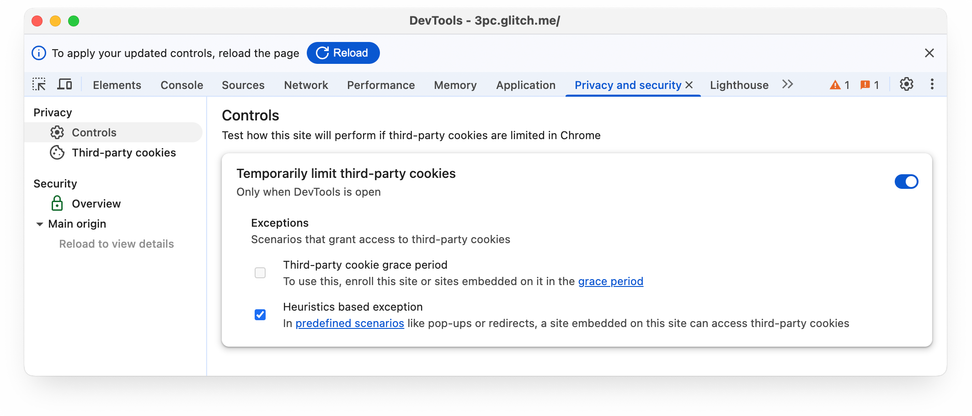Switch to the Network tab
Viewport: 972px width, 416px height.
pos(305,85)
